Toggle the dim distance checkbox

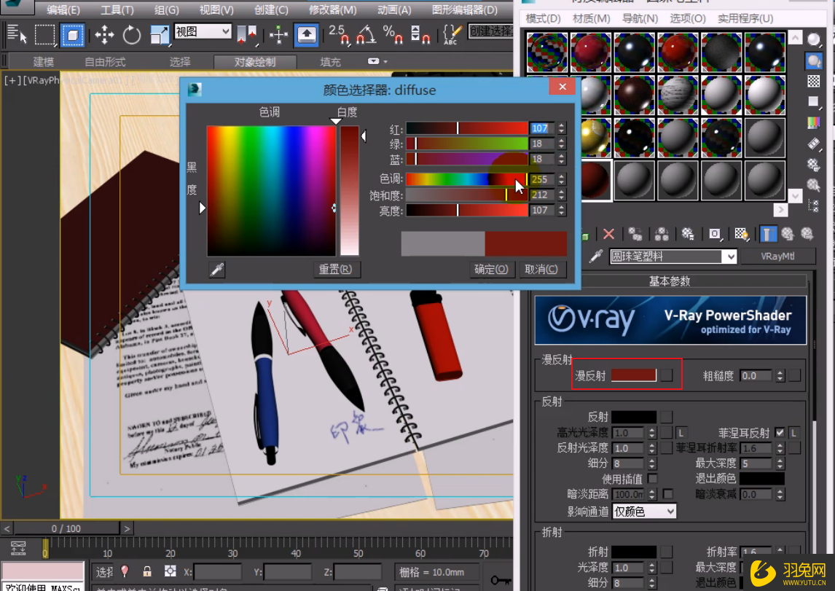pyautogui.click(x=668, y=494)
